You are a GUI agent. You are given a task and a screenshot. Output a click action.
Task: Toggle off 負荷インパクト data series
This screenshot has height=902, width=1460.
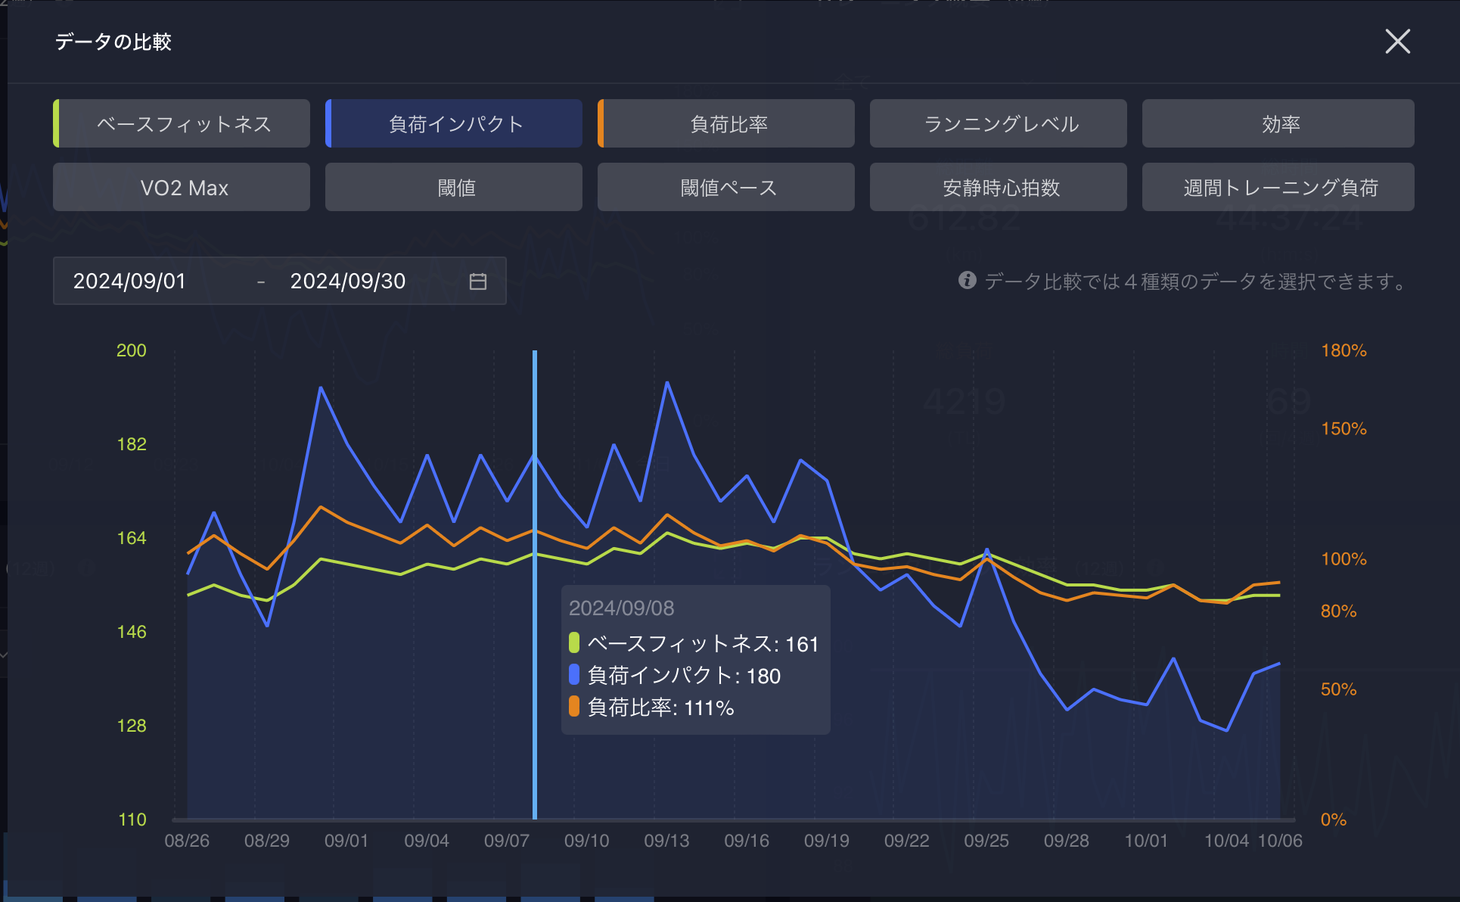coord(454,124)
